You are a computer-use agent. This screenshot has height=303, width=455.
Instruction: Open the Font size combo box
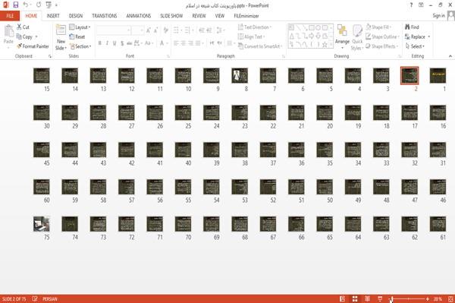137,30
